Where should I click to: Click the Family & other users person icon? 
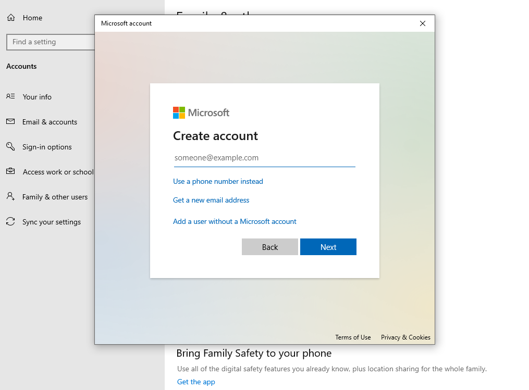[x=10, y=196]
